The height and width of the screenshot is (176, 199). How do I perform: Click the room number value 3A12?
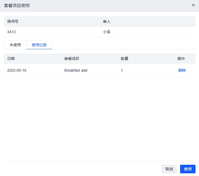[x=12, y=32]
